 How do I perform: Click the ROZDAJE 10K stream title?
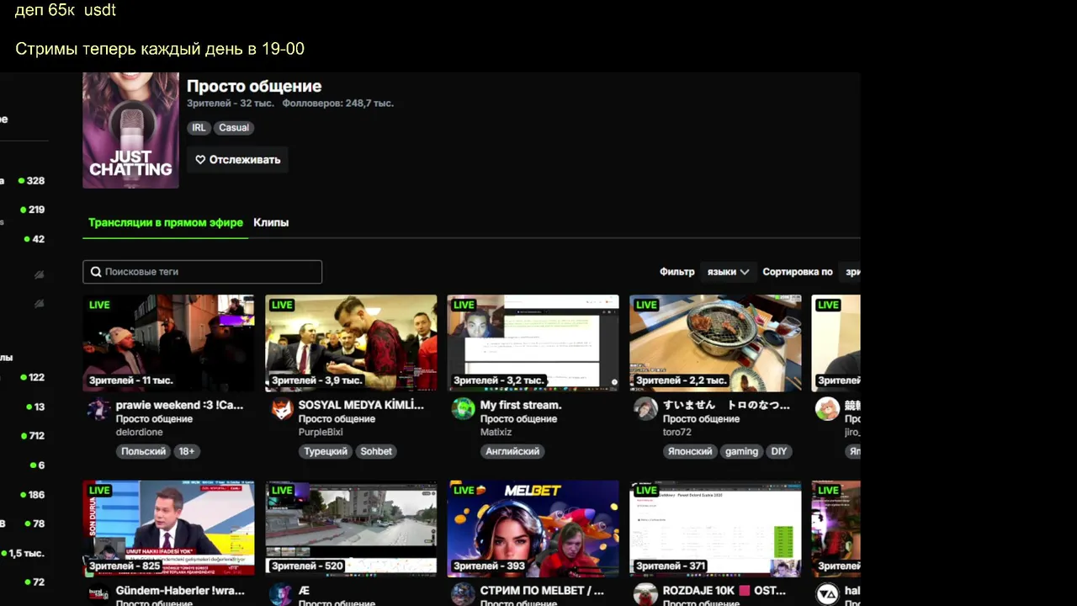[724, 591]
